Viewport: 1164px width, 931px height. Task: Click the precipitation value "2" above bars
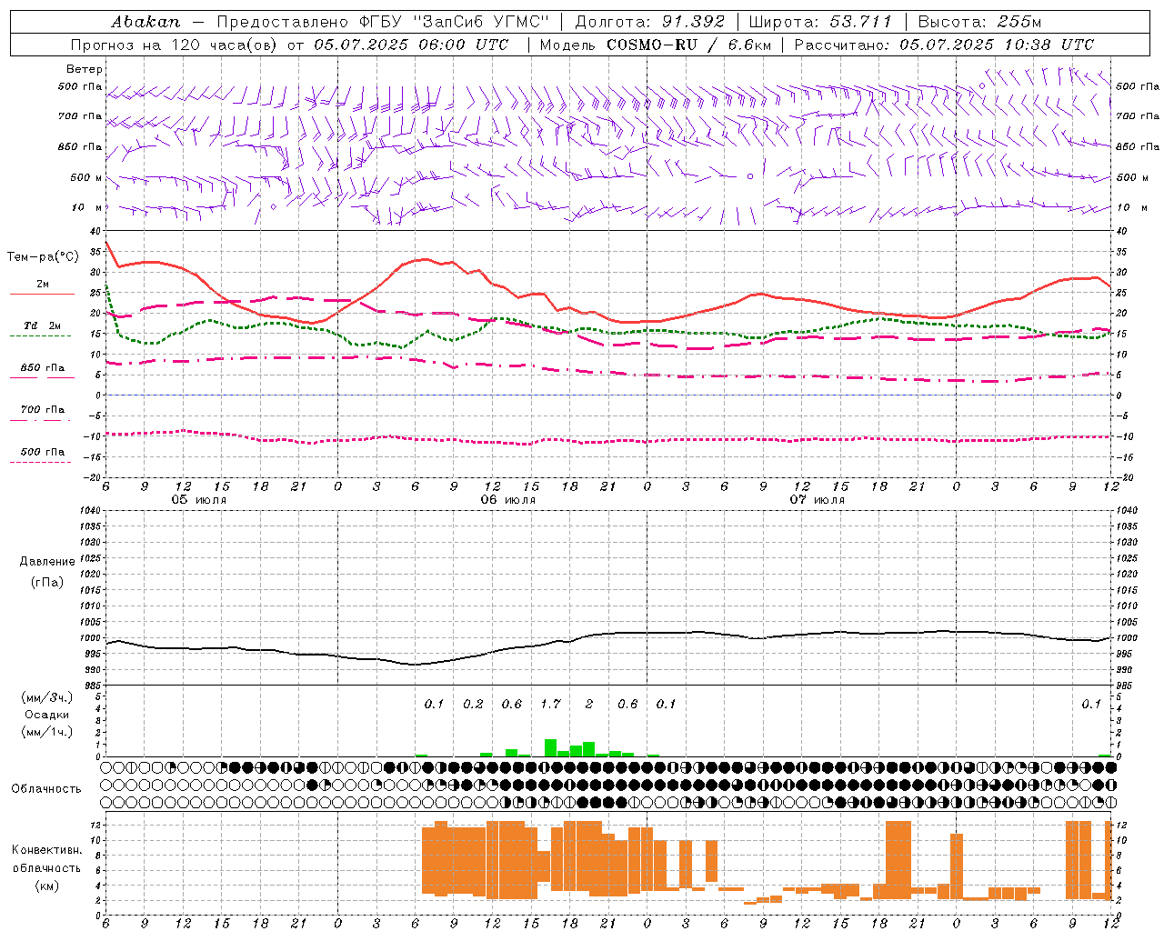[589, 704]
